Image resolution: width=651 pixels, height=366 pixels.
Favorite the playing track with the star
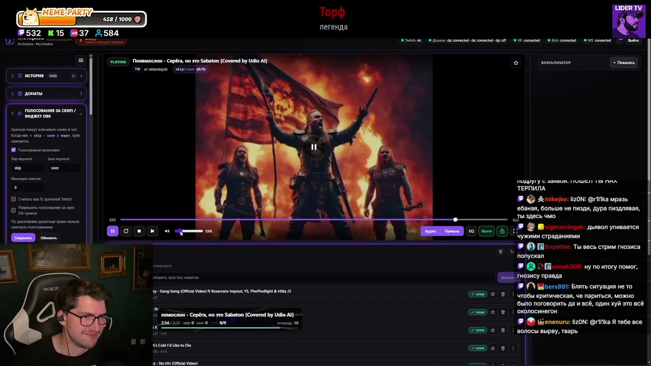point(516,63)
